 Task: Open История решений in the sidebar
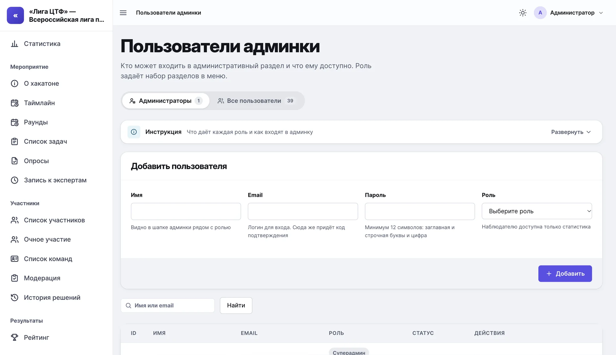coord(56,298)
